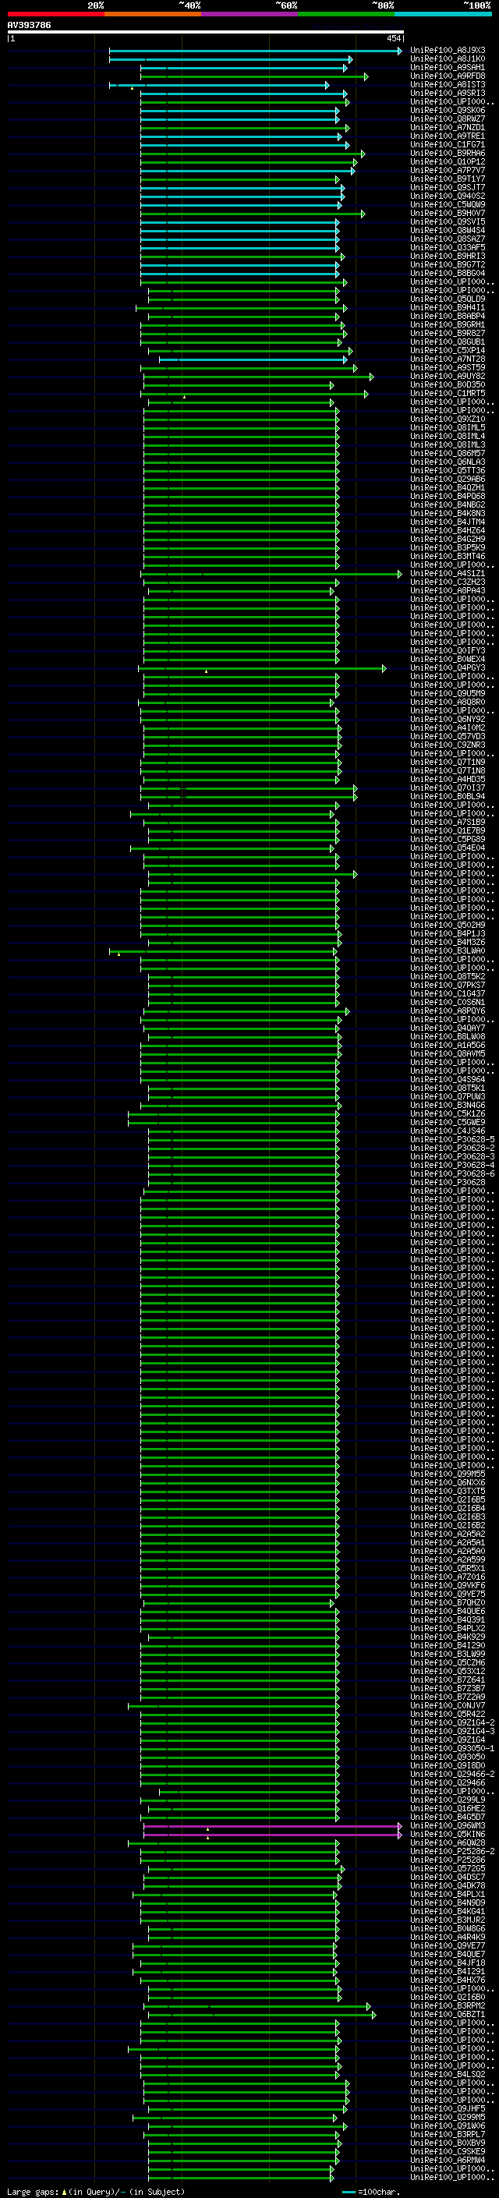The height and width of the screenshot is (2198, 499).
Task: Click the red segment of the identity color scale
Action: pos(55,14)
